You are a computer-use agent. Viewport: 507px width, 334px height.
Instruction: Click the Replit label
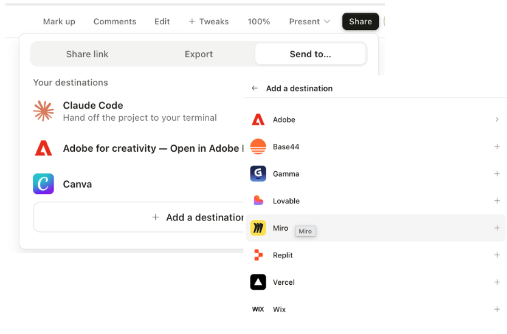(x=283, y=255)
